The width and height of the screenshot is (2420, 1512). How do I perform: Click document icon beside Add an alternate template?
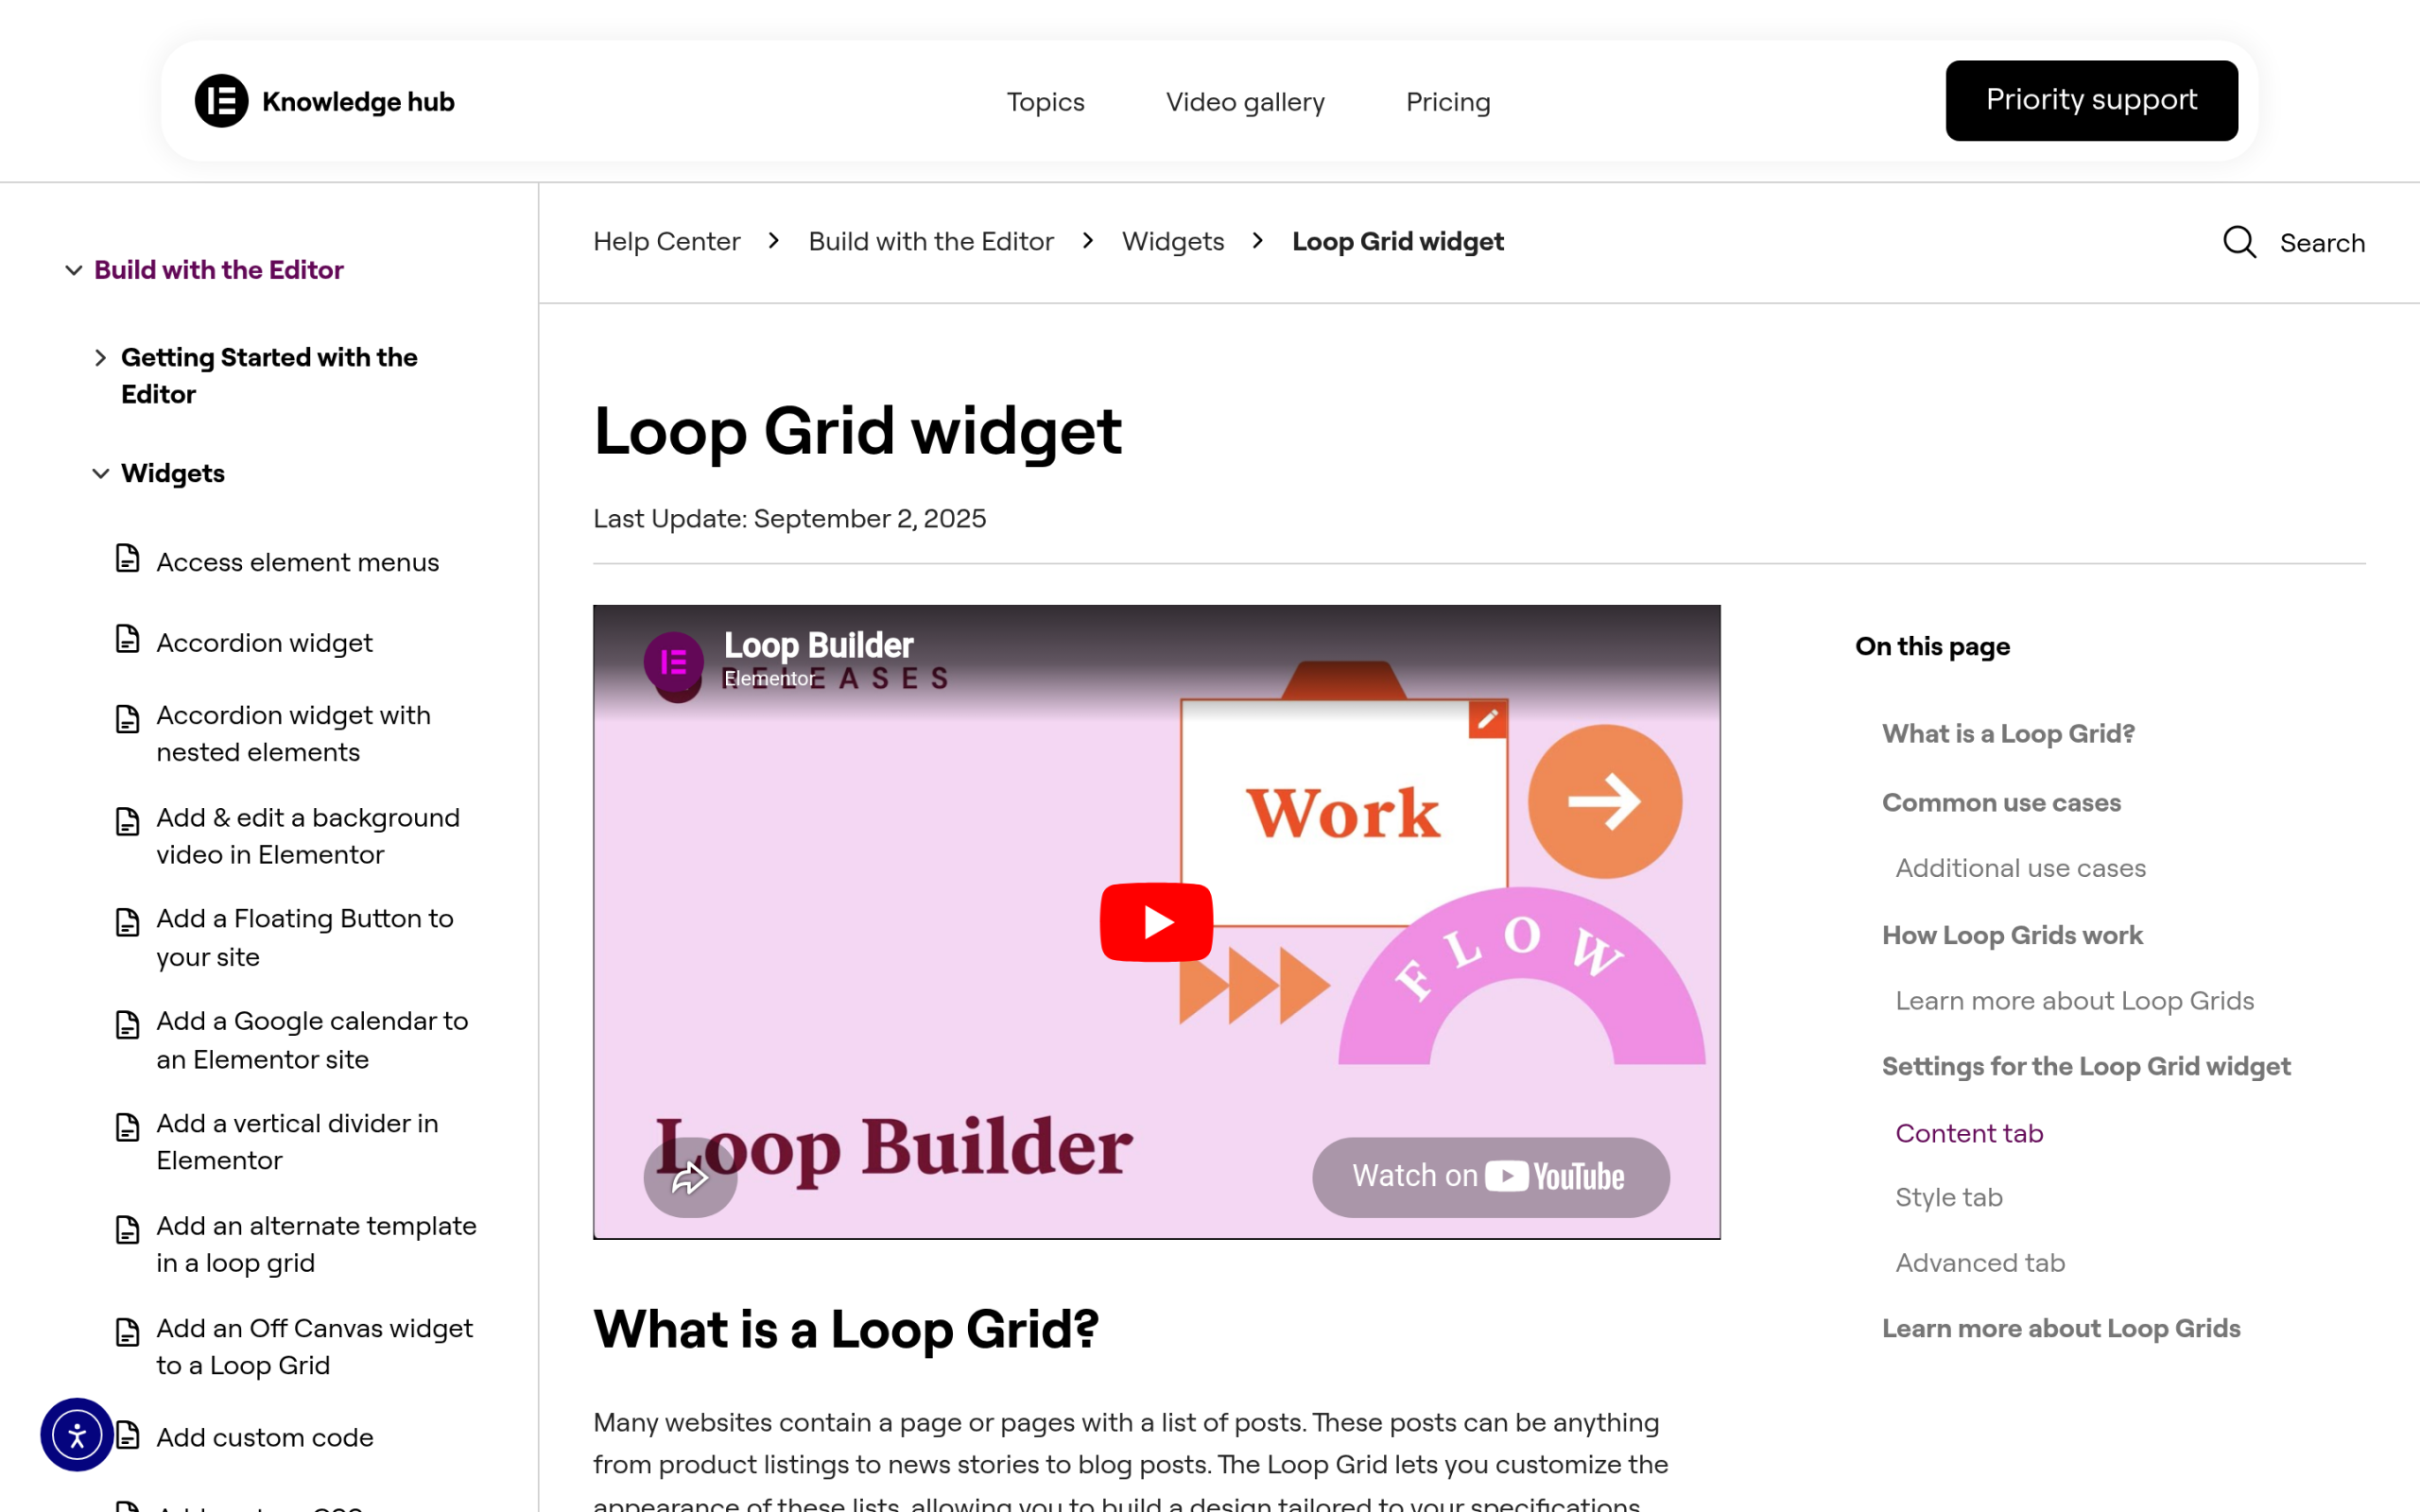[127, 1229]
